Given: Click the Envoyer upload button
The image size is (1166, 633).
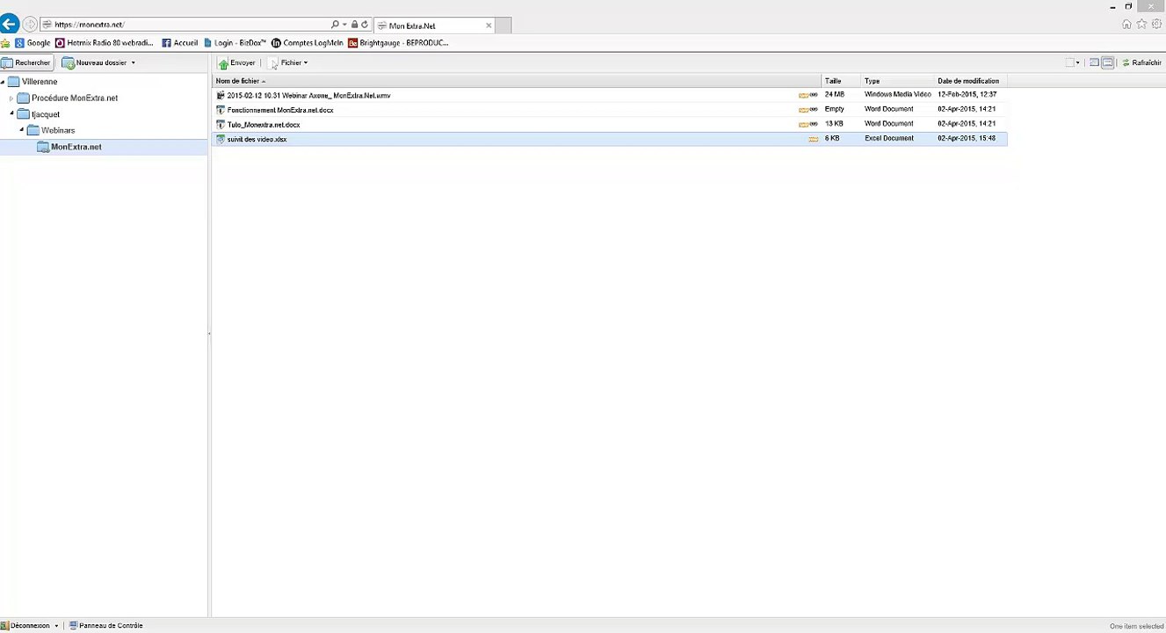Looking at the screenshot, I should pos(237,62).
